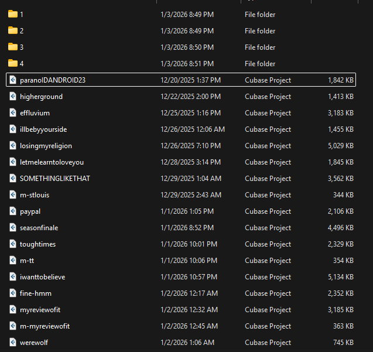Click the folder name 2 label

point(22,31)
